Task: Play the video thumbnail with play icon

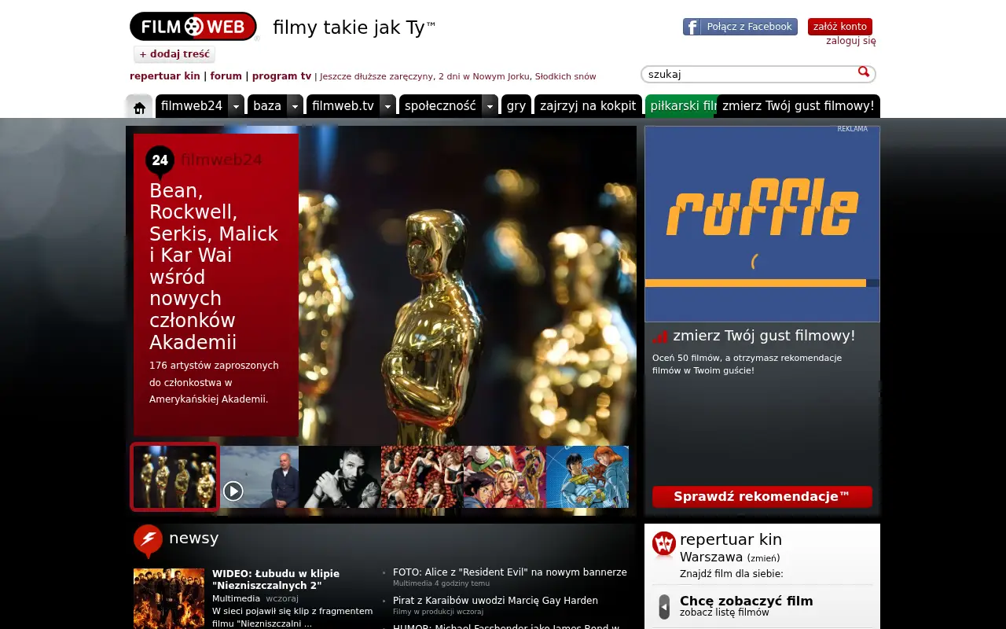Action: pos(259,477)
